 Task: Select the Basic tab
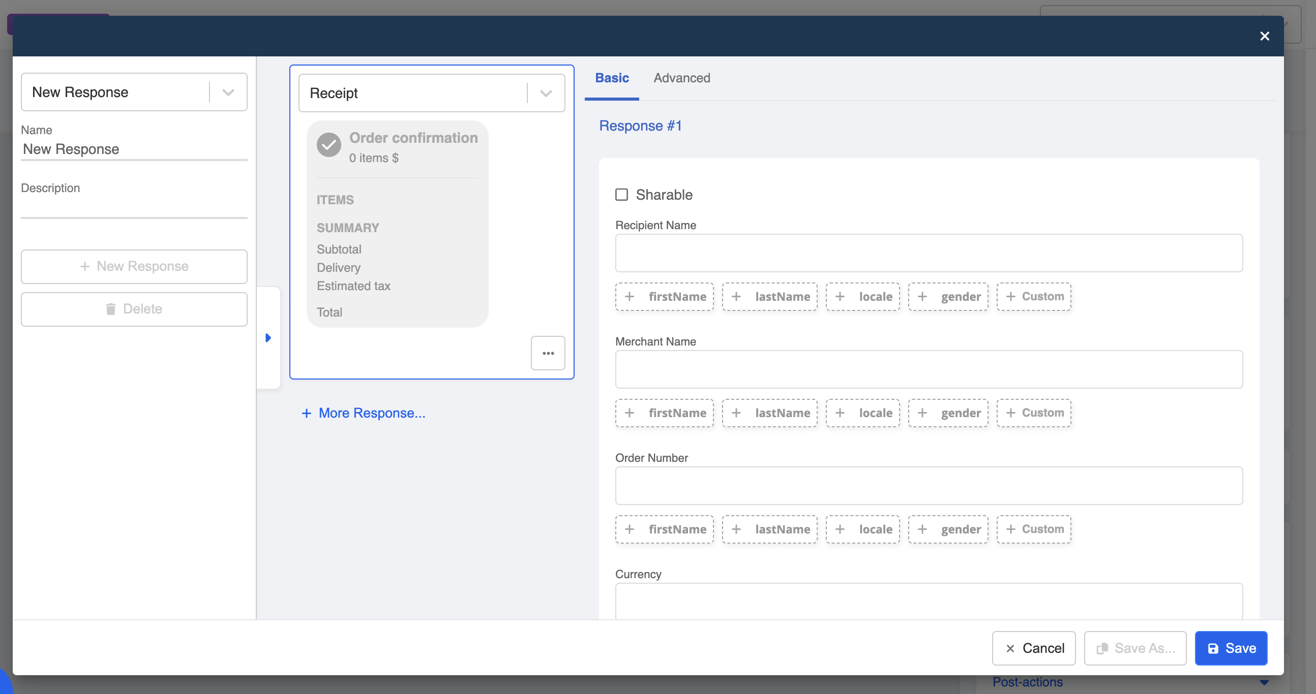coord(612,78)
